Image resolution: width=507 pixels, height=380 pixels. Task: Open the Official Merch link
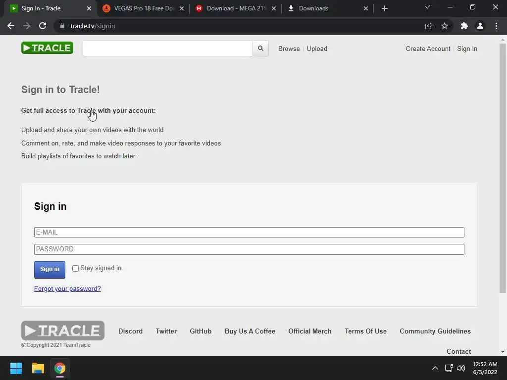(310, 331)
